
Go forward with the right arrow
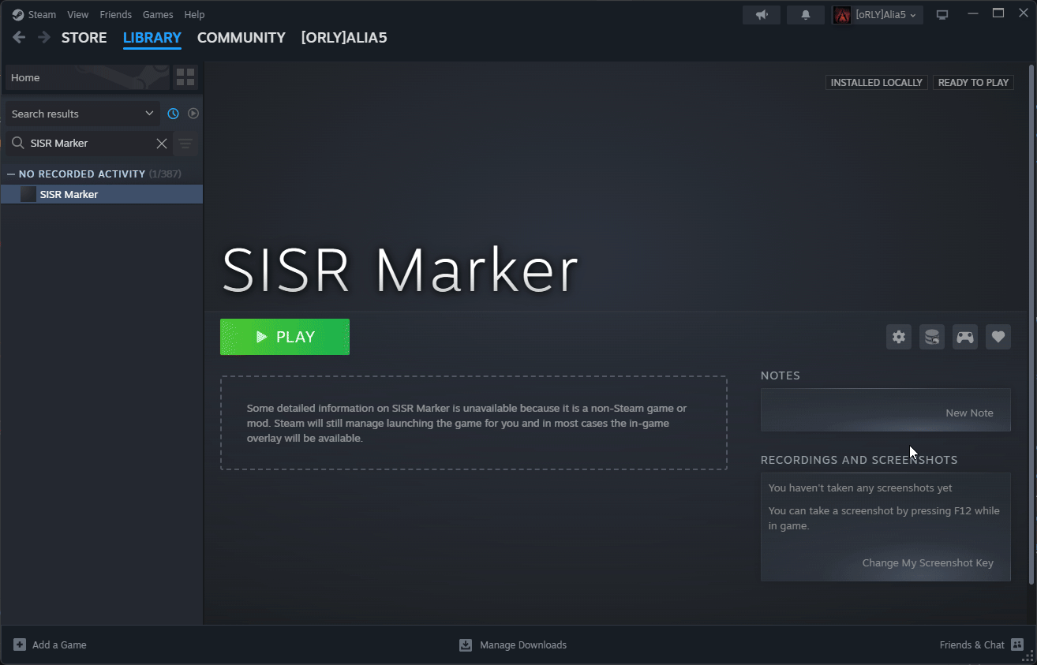click(x=44, y=37)
